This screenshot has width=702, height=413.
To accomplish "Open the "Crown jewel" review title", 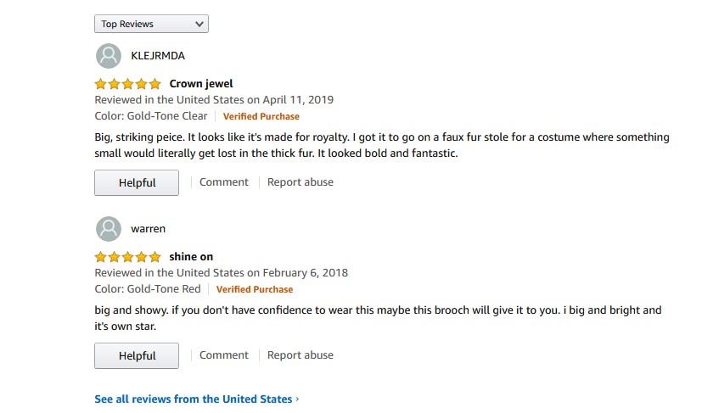I will pyautogui.click(x=201, y=84).
